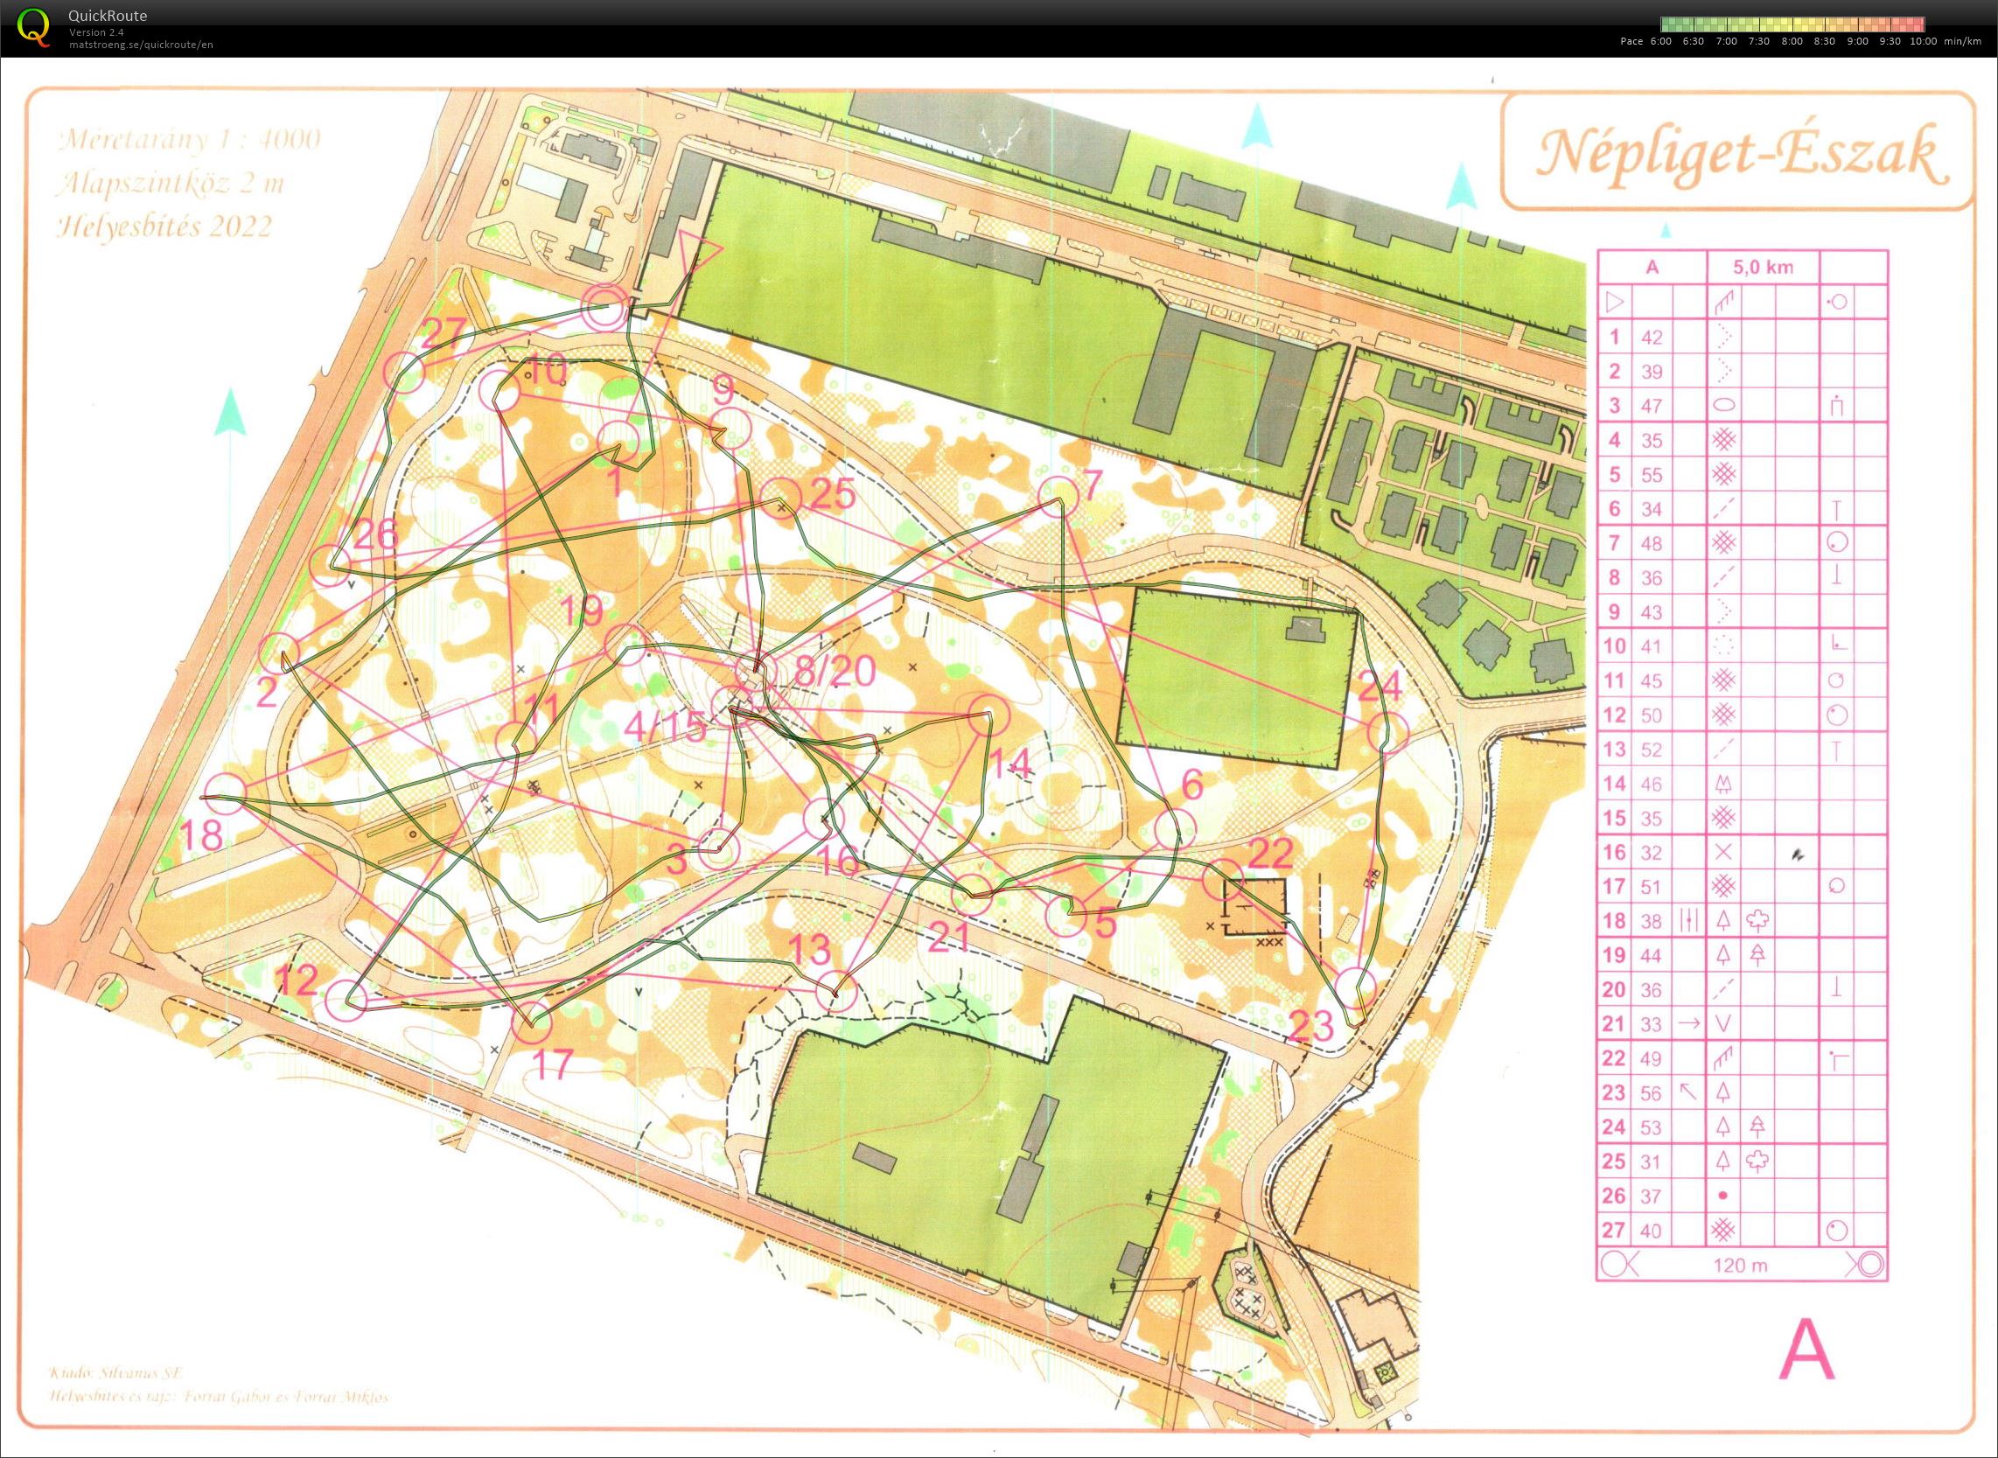Click the control 6 circle on the map
Screen dimensions: 1998x1458
(1177, 829)
